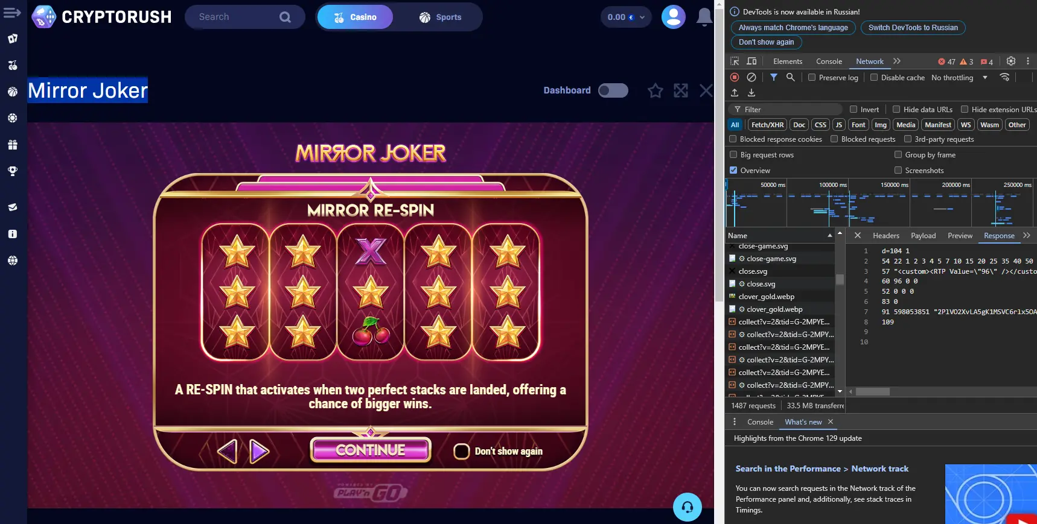Check Hide data URLs
The image size is (1037, 524).
point(896,109)
